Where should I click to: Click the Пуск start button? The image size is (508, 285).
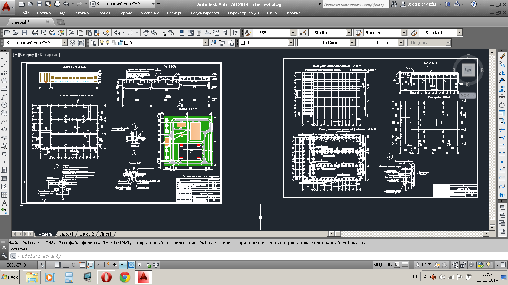point(10,277)
